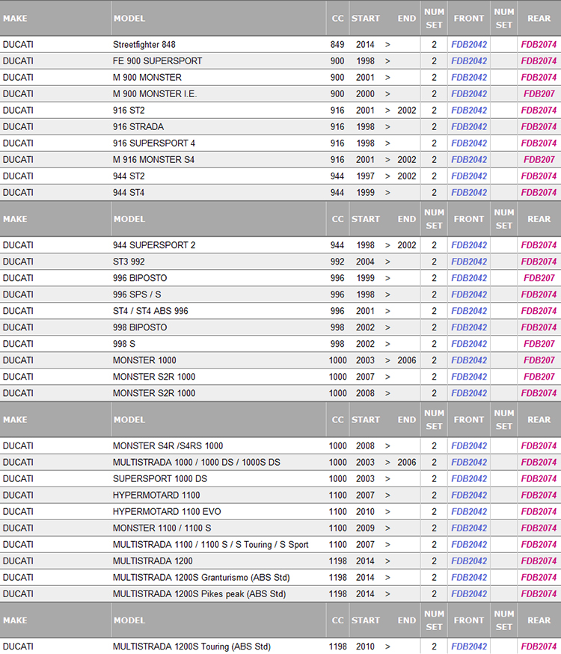Screen dimensions: 561x654
Task: Click front pad link in FE 900 SUPERSPORT row
Action: tap(469, 61)
